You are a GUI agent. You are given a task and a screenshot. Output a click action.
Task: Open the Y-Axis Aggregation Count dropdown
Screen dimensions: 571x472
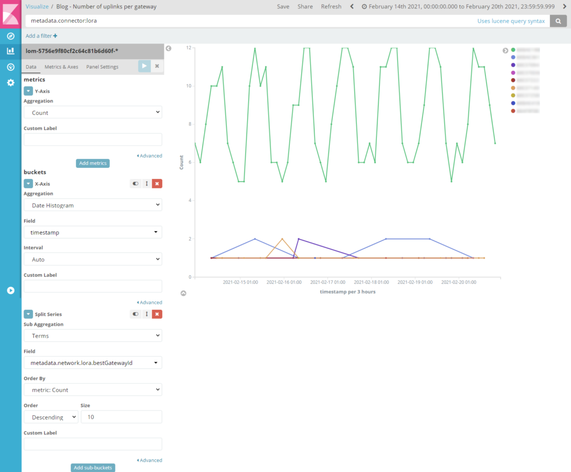(x=93, y=113)
